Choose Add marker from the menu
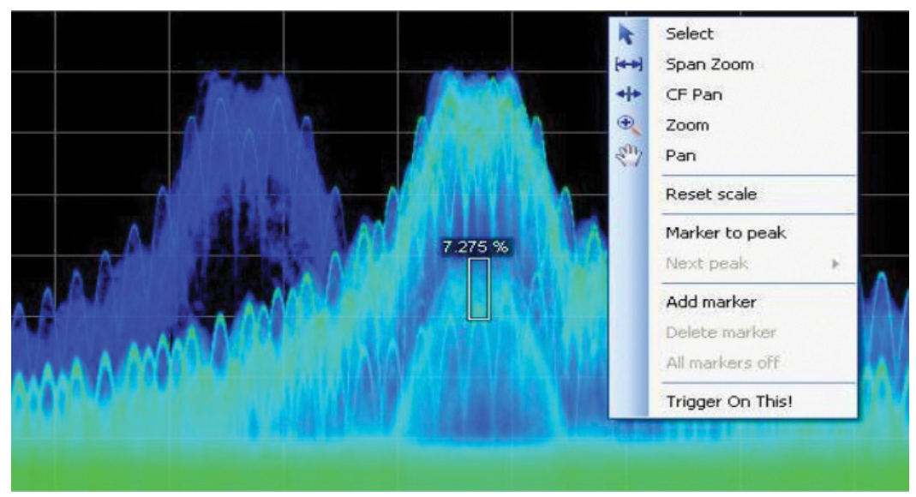The width and height of the screenshot is (916, 497). (x=710, y=302)
